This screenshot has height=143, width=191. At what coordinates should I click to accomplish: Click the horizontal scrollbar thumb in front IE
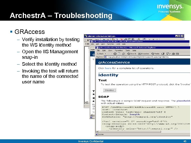(130, 132)
